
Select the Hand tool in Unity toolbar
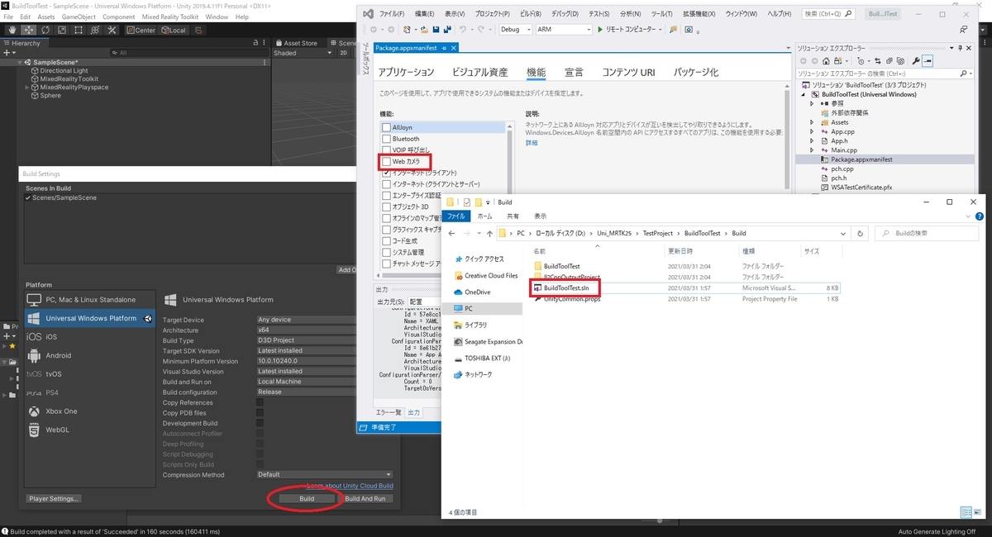click(x=12, y=30)
